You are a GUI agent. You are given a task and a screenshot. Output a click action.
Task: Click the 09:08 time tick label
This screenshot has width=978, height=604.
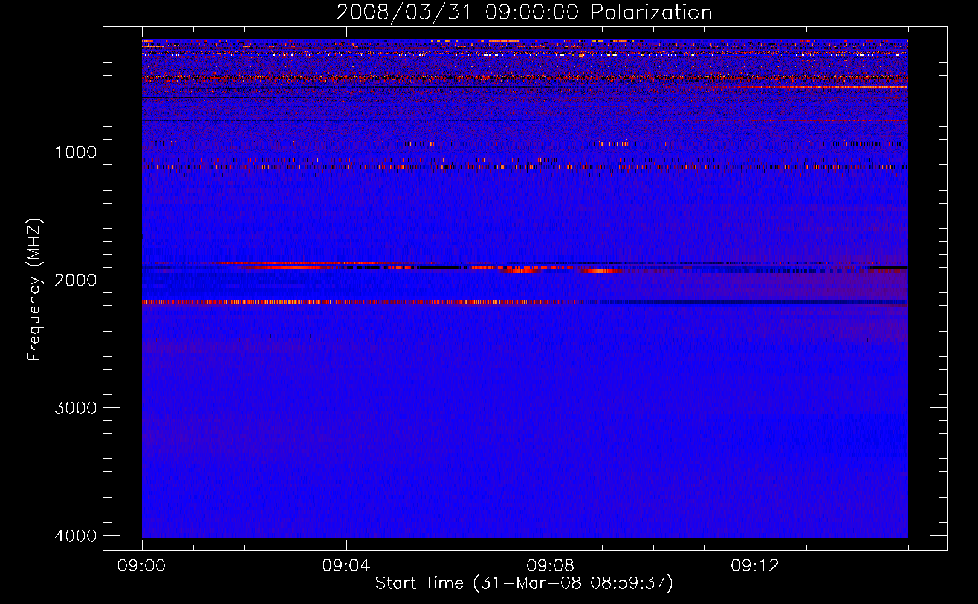pos(551,566)
